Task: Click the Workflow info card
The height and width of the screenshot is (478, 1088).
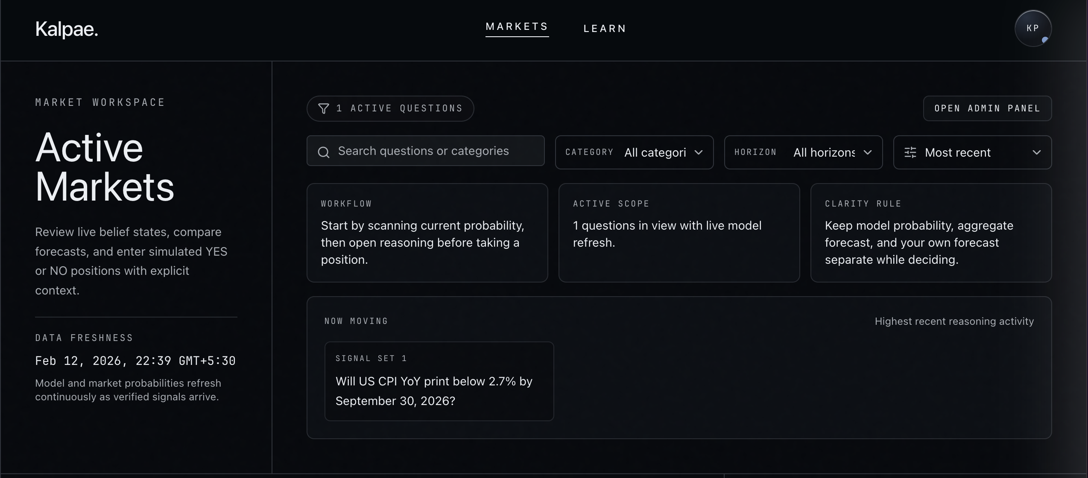Action: click(x=427, y=233)
